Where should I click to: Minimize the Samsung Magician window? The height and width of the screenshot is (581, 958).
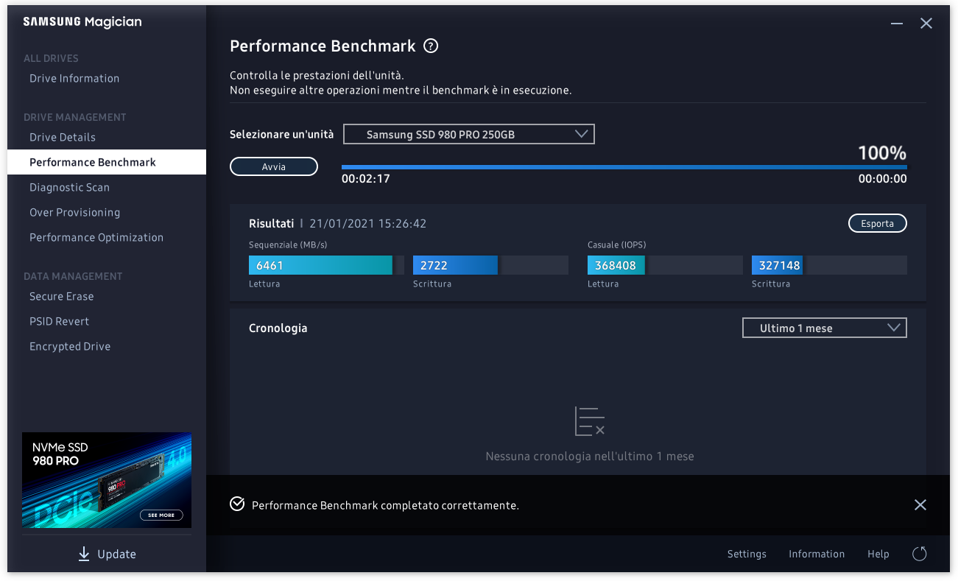pyautogui.click(x=897, y=24)
